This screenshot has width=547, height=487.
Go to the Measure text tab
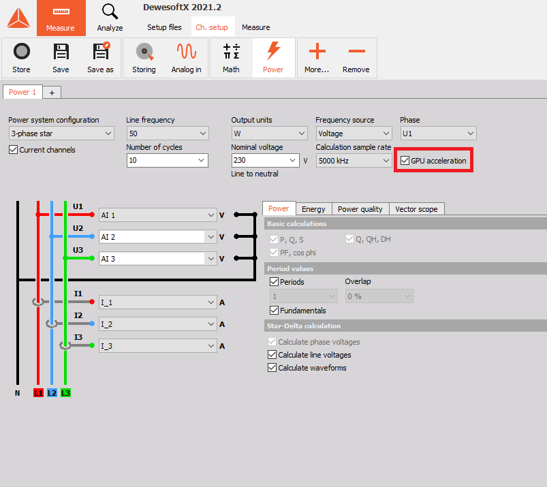(x=256, y=27)
